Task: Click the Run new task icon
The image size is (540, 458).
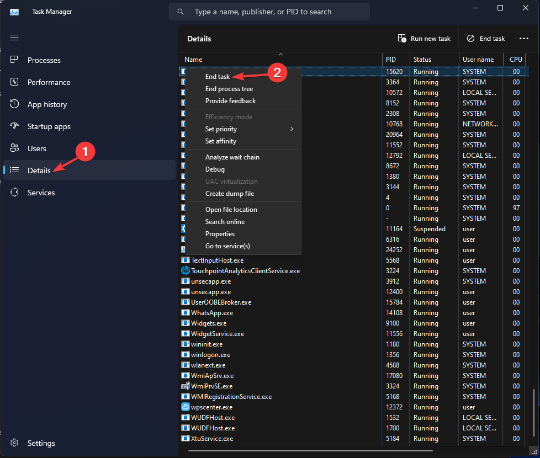Action: click(402, 38)
